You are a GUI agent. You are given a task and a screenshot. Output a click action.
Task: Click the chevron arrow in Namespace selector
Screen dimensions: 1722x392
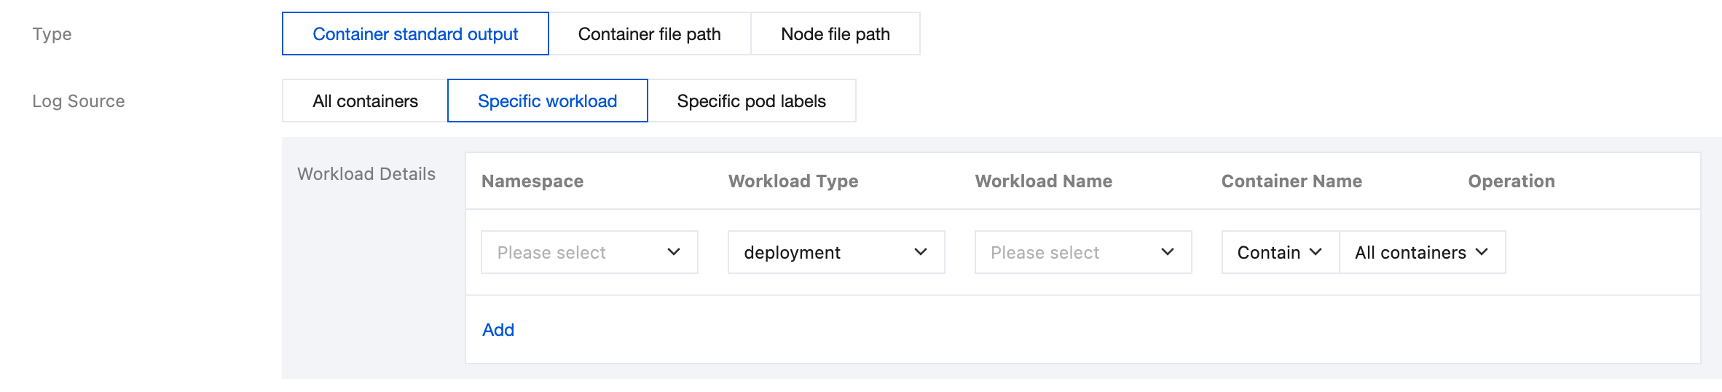click(x=674, y=252)
